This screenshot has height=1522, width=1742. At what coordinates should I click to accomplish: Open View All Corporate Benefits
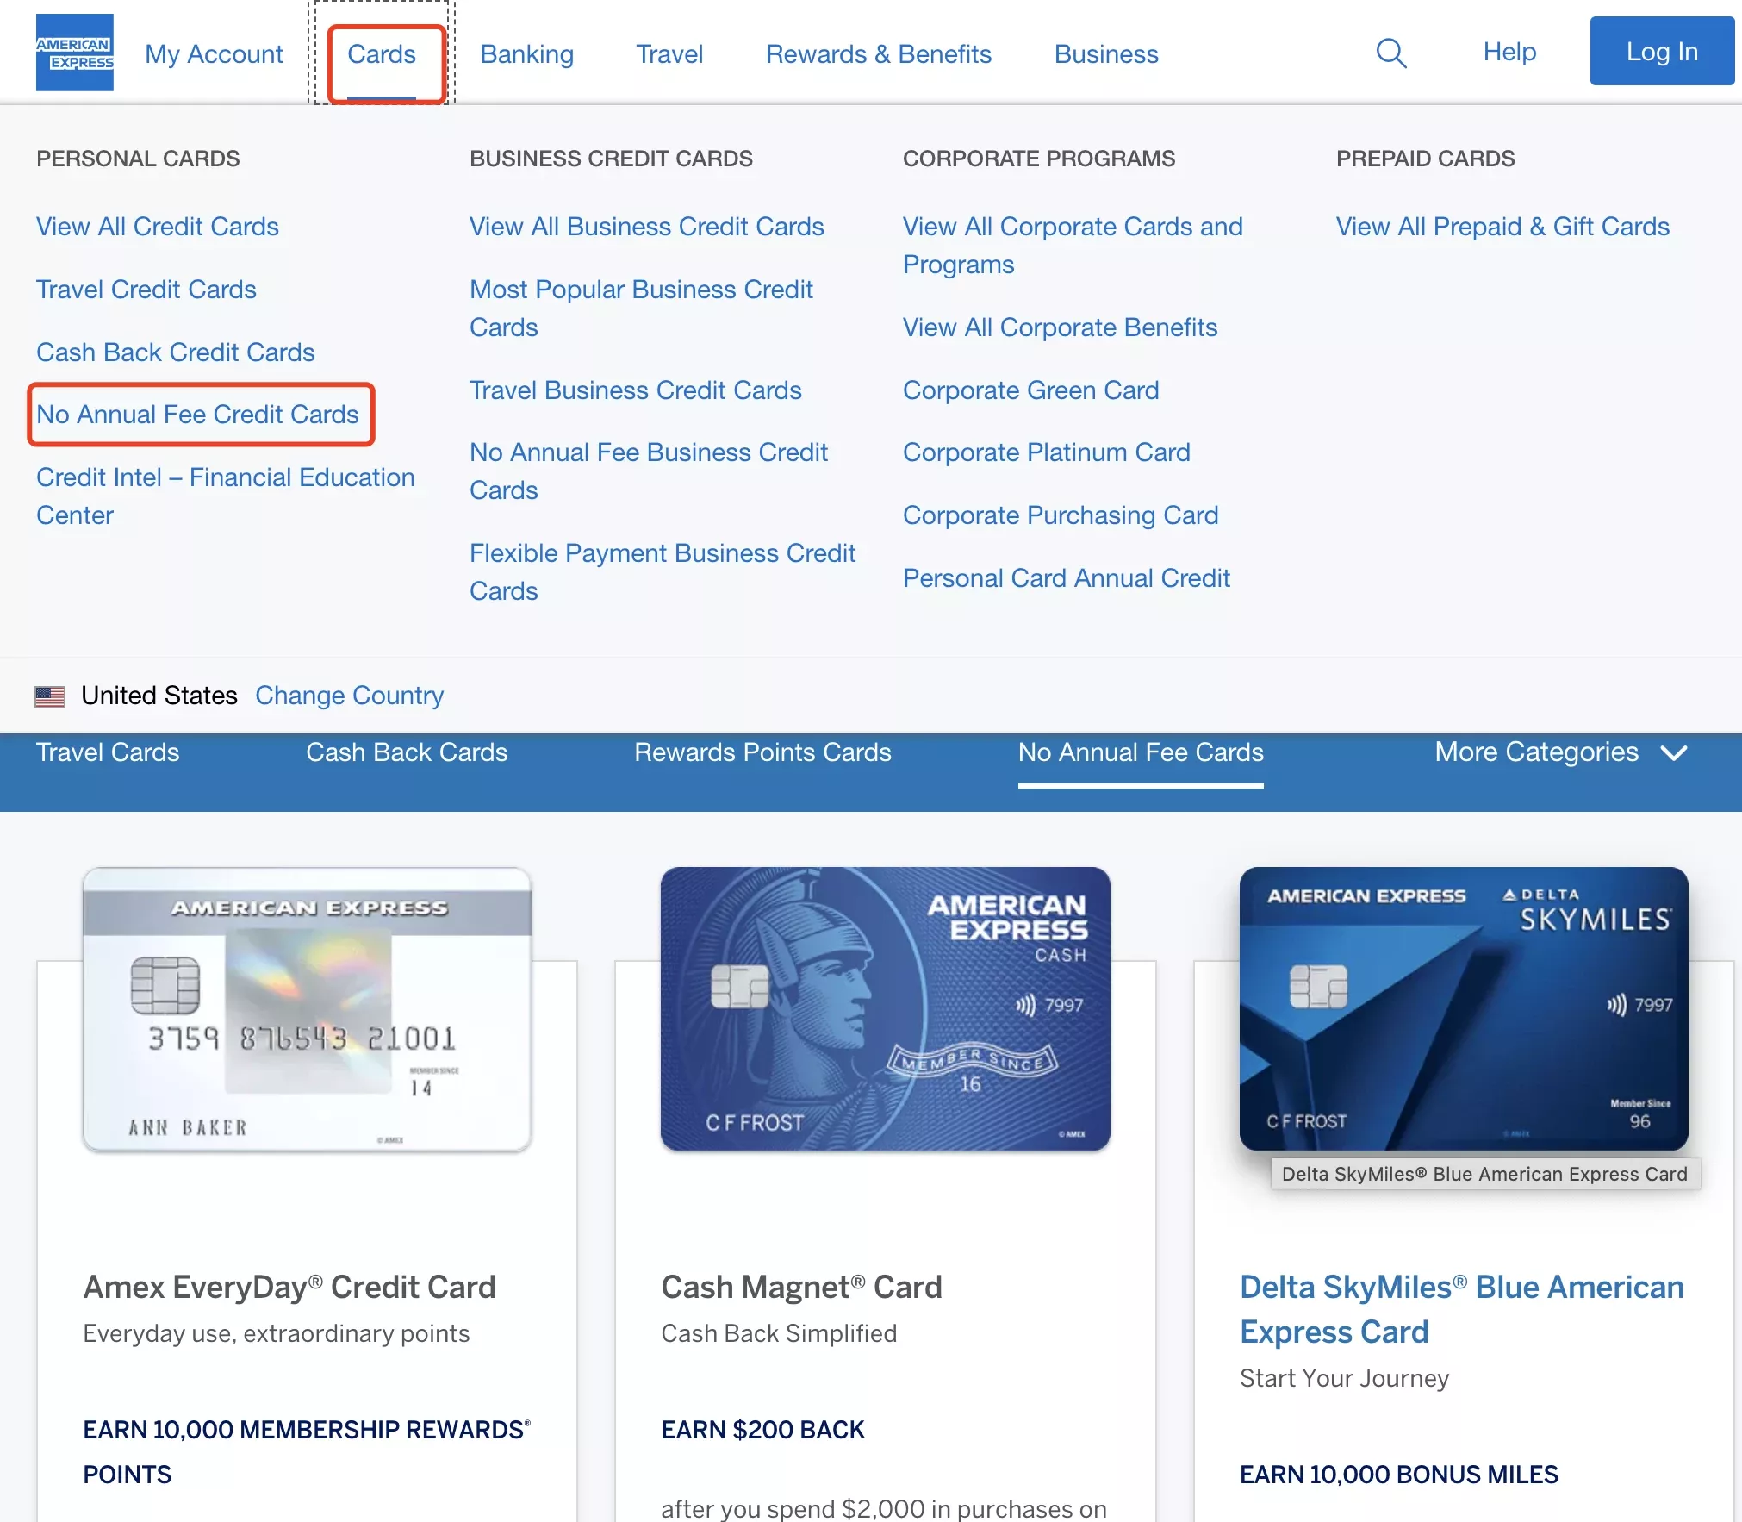point(1060,327)
